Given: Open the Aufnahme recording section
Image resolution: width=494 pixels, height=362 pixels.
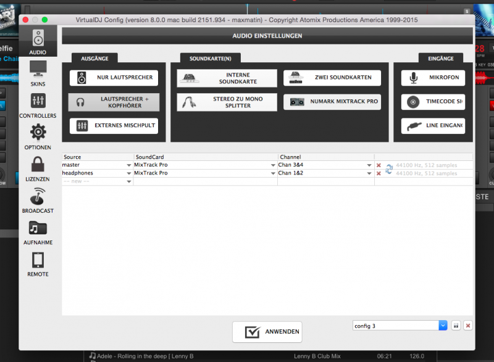Looking at the screenshot, I should (x=38, y=232).
